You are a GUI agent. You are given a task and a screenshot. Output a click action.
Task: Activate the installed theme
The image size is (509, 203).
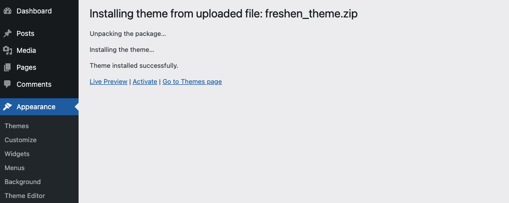[x=145, y=82]
